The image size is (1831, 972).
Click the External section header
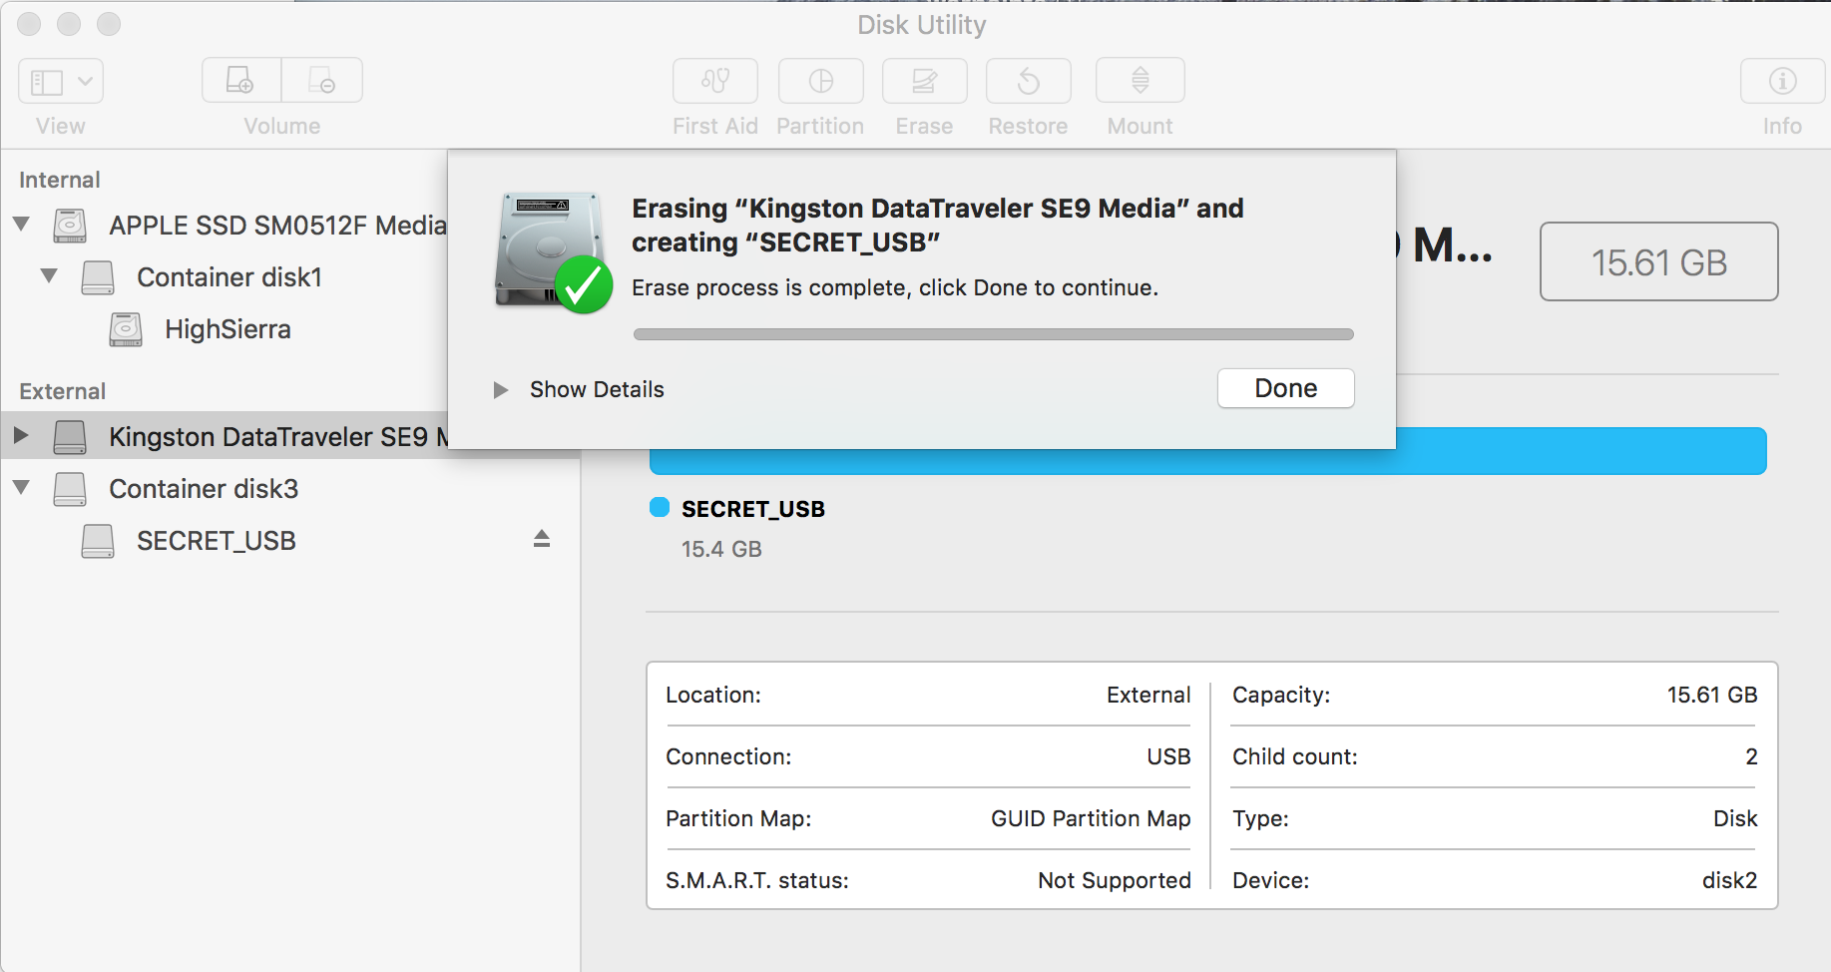click(x=63, y=391)
